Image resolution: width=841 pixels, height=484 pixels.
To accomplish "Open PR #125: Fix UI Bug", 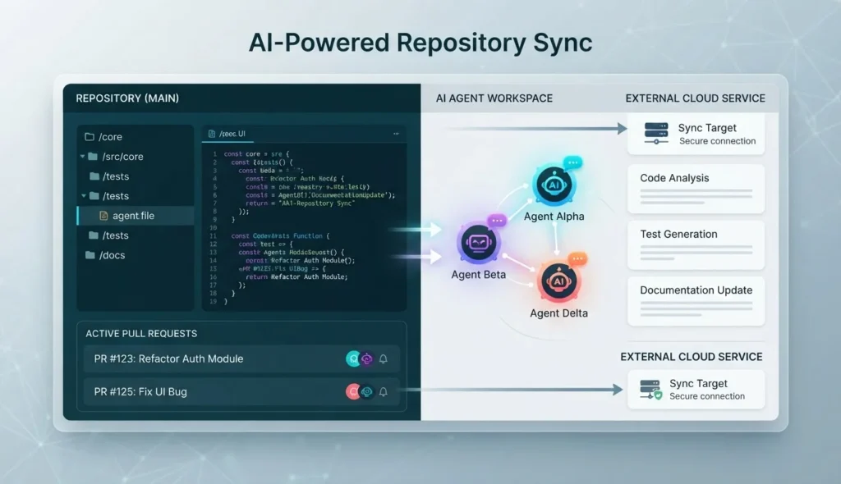I will pos(241,392).
